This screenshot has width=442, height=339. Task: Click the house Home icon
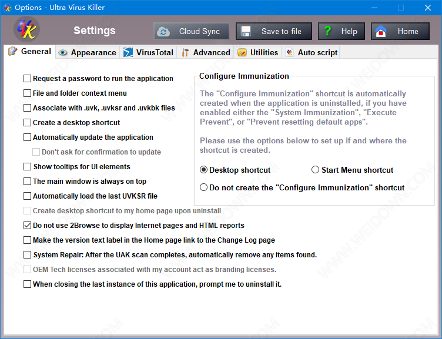click(381, 31)
